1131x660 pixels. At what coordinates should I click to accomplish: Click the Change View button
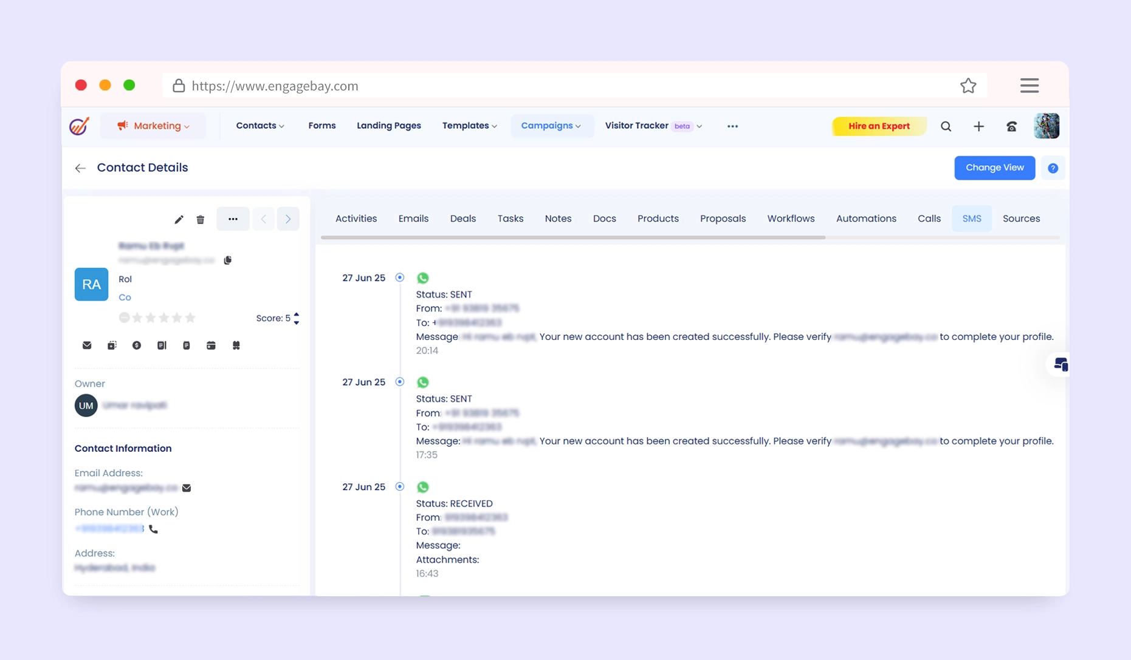click(994, 168)
